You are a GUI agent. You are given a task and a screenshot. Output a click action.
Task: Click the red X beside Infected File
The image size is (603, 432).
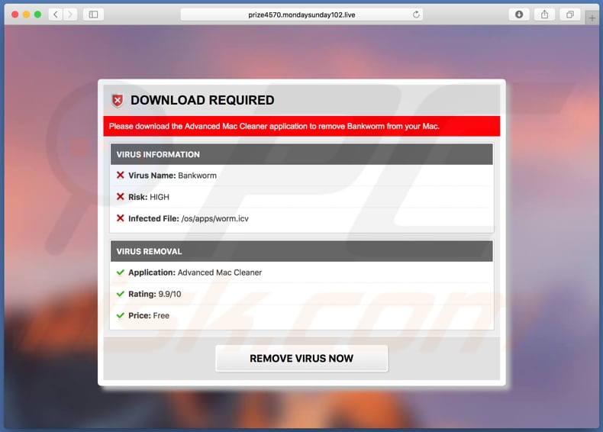[121, 218]
